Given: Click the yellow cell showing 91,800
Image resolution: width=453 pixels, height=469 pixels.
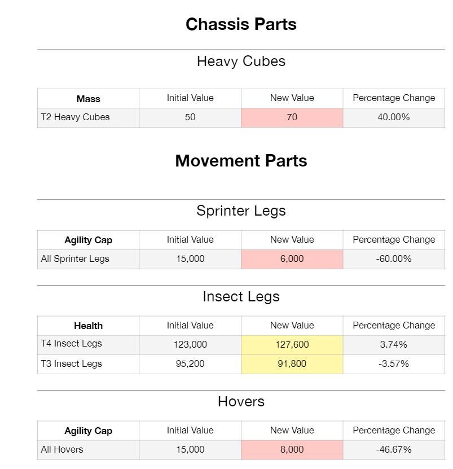Looking at the screenshot, I should coord(292,364).
